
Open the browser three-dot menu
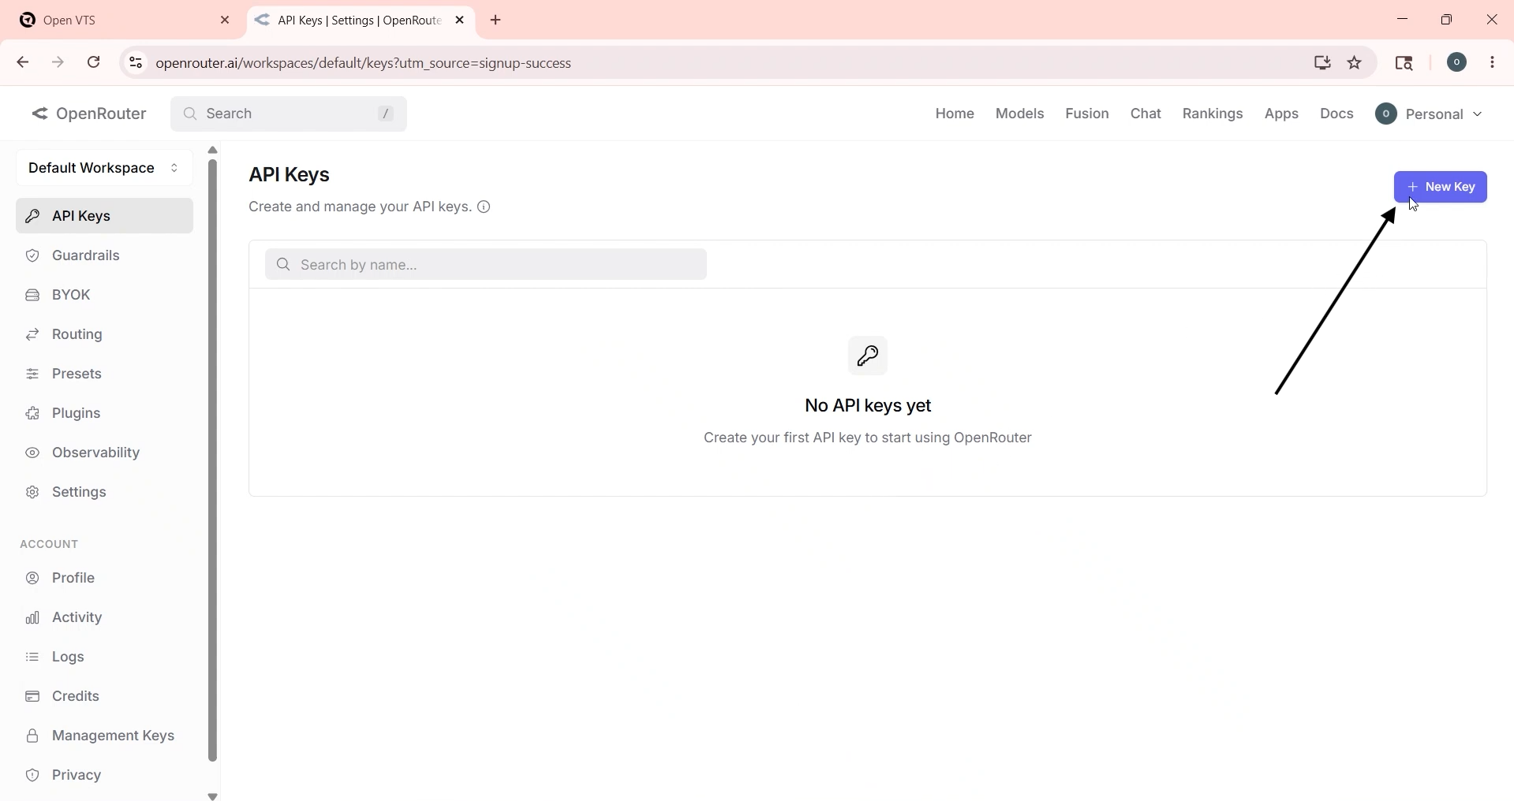tap(1493, 63)
